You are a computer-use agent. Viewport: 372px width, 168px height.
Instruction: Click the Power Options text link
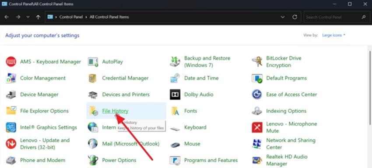(x=119, y=160)
